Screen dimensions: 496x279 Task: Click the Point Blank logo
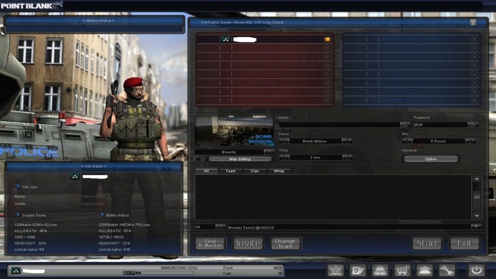point(31,5)
